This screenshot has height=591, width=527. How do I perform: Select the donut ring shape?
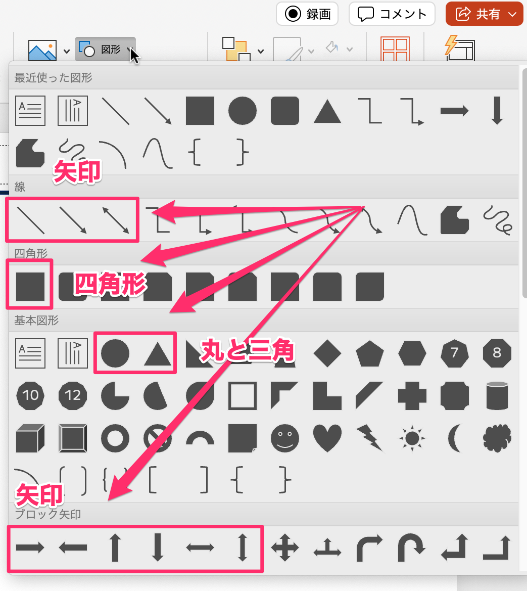coord(115,438)
